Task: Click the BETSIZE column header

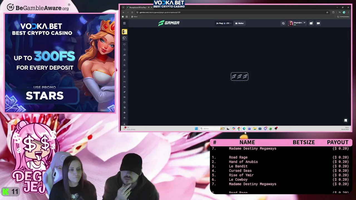Action: [x=304, y=142]
